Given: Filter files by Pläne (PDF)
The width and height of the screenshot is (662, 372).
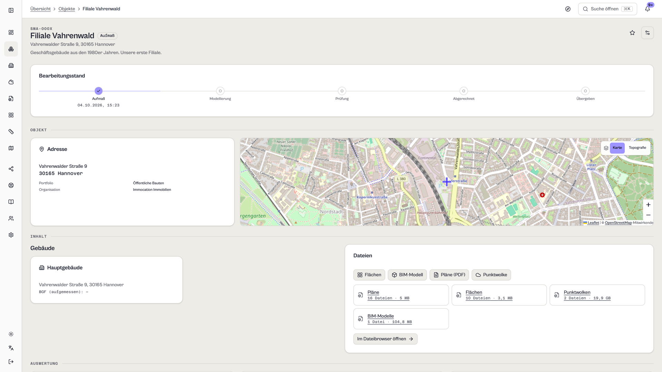Looking at the screenshot, I should coord(449,275).
